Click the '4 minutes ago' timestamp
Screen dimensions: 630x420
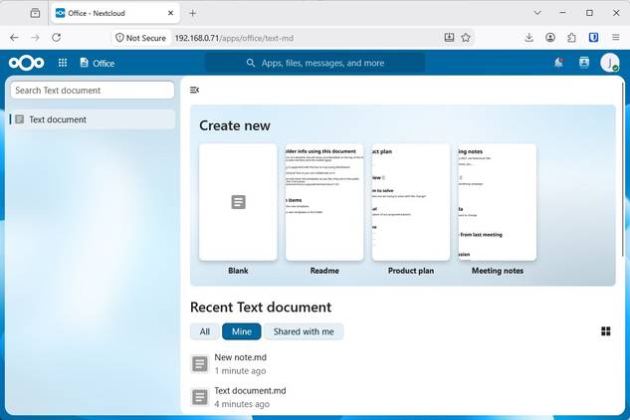[242, 404]
